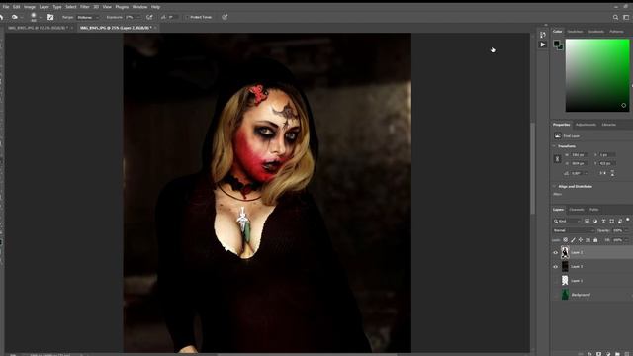Click the search icon at top right

click(x=615, y=17)
